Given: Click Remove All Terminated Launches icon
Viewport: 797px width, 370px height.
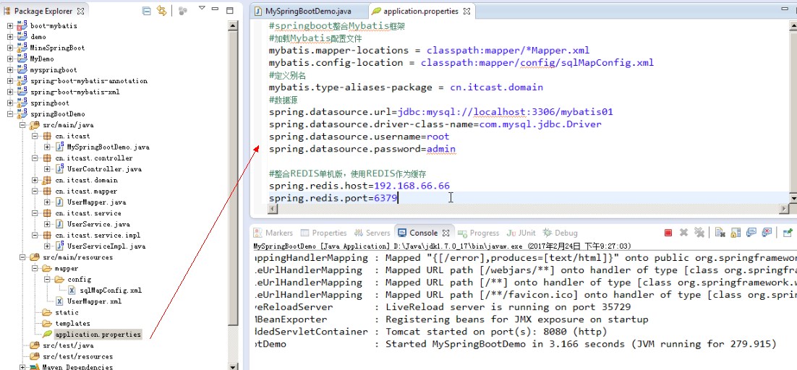Looking at the screenshot, I should click(x=699, y=233).
